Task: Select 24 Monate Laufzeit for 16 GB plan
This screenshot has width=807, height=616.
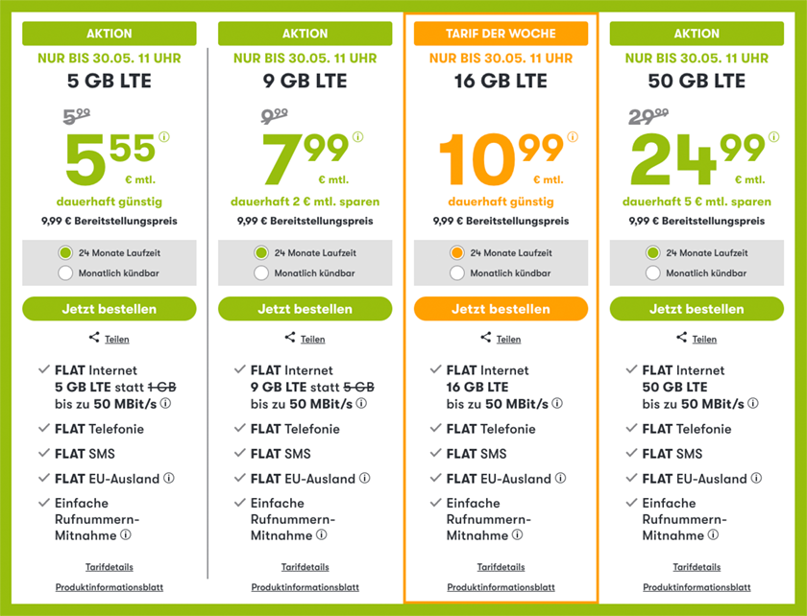Action: point(457,253)
